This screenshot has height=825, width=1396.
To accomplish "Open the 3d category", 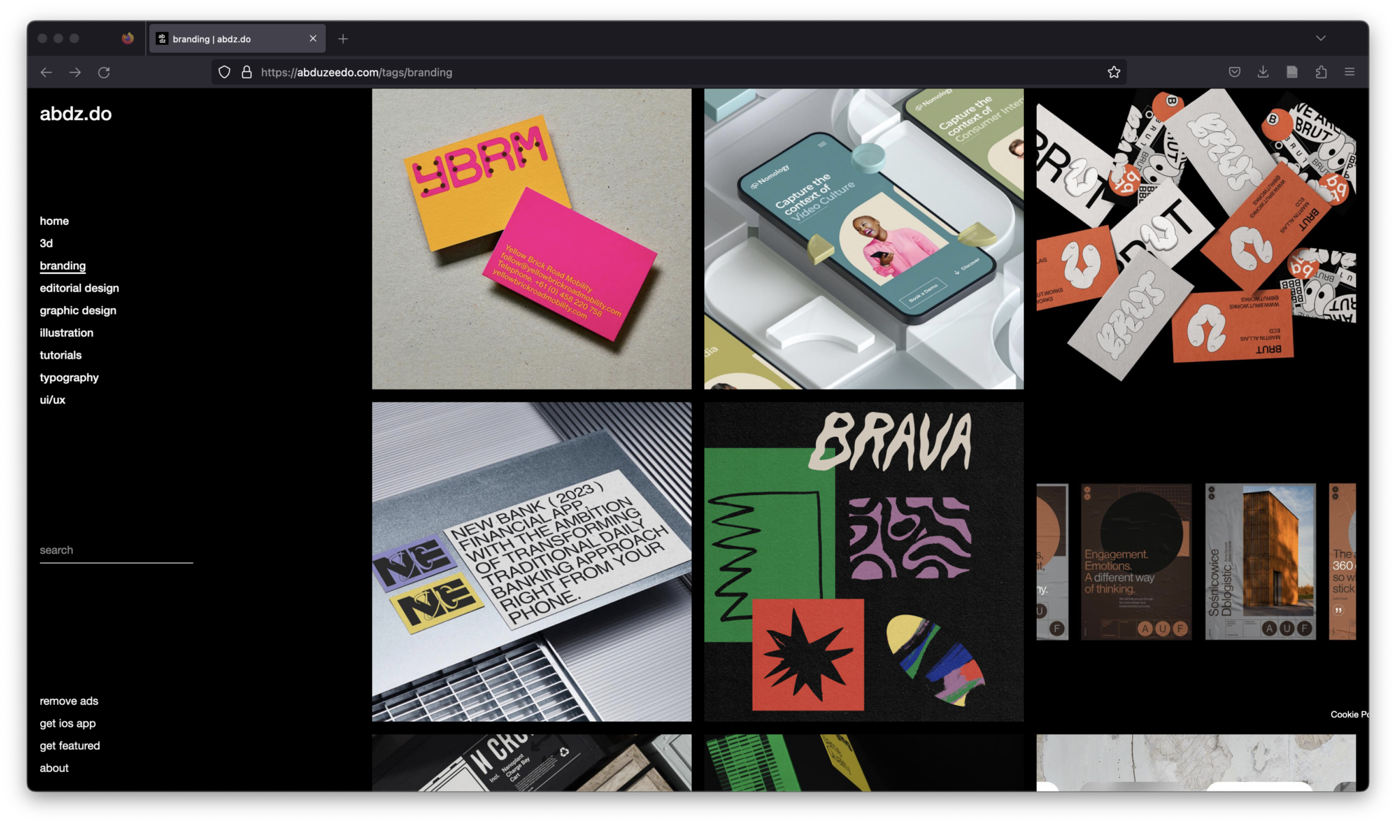I will pyautogui.click(x=46, y=243).
